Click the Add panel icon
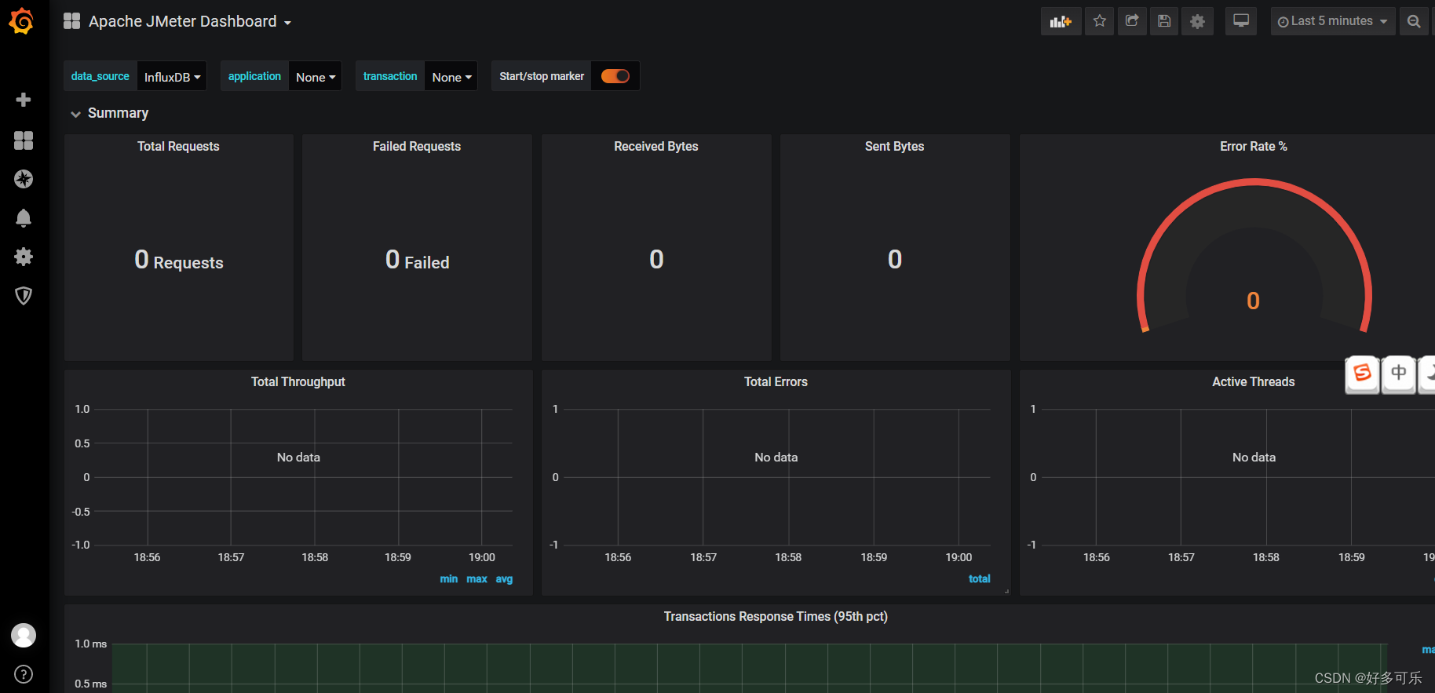Screen dimensions: 1435x693 (1061, 21)
